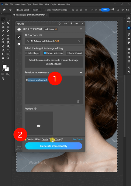Open the Photoshop Search icon
Screen dimensions: 131x186
tap(118, 10)
